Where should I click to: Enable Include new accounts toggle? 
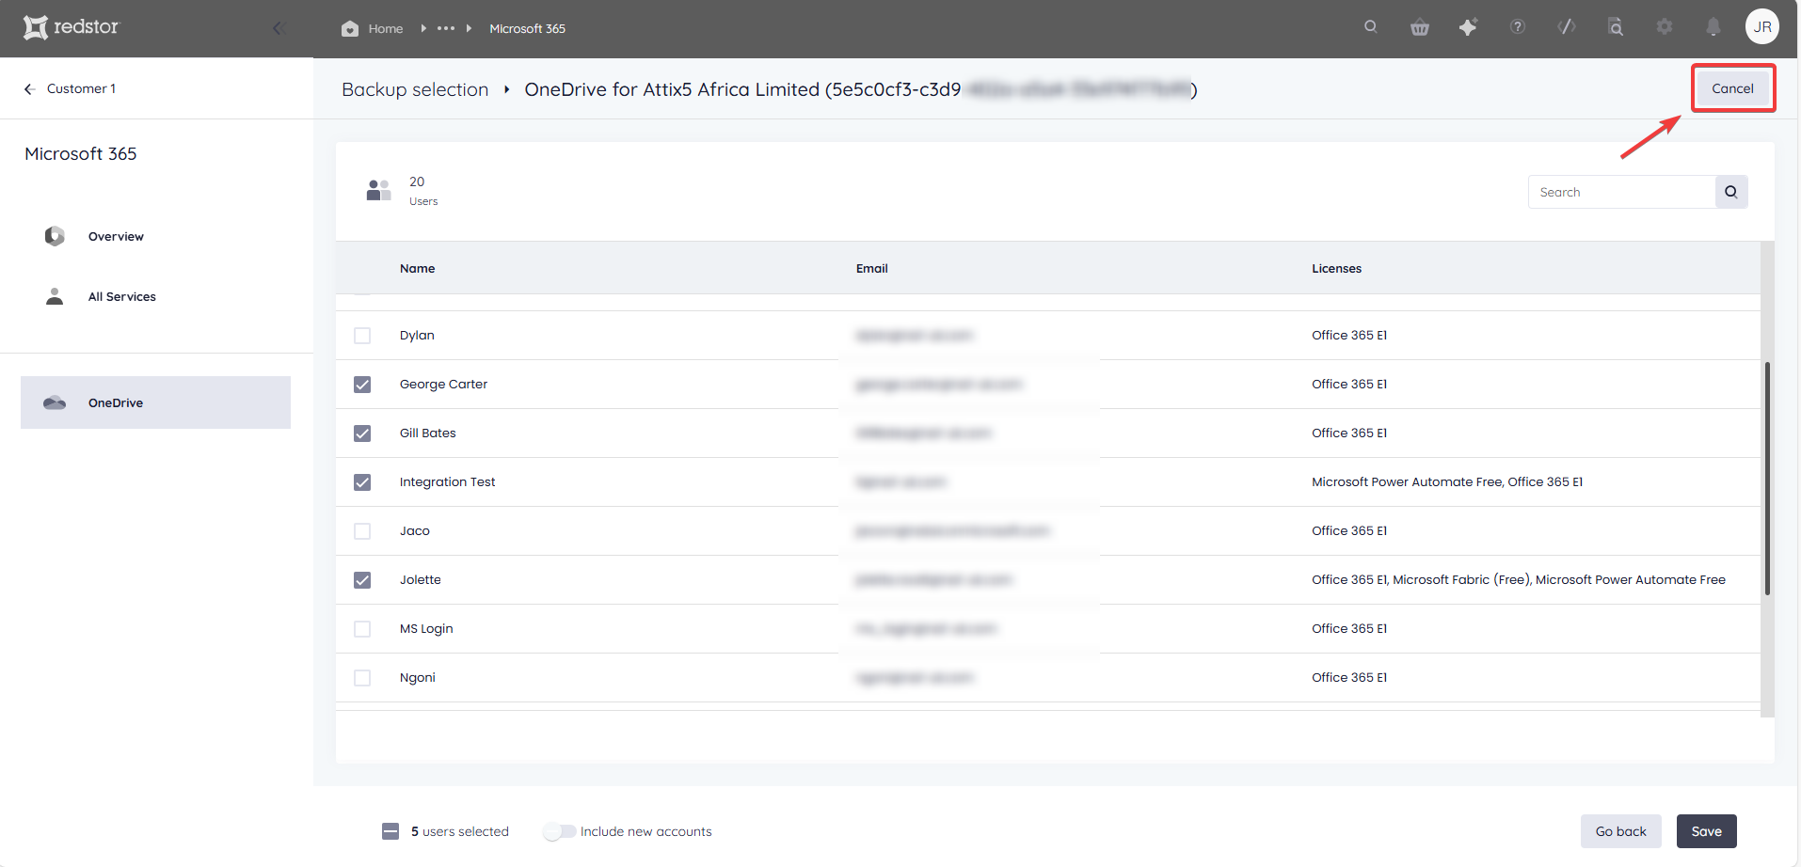click(x=559, y=831)
